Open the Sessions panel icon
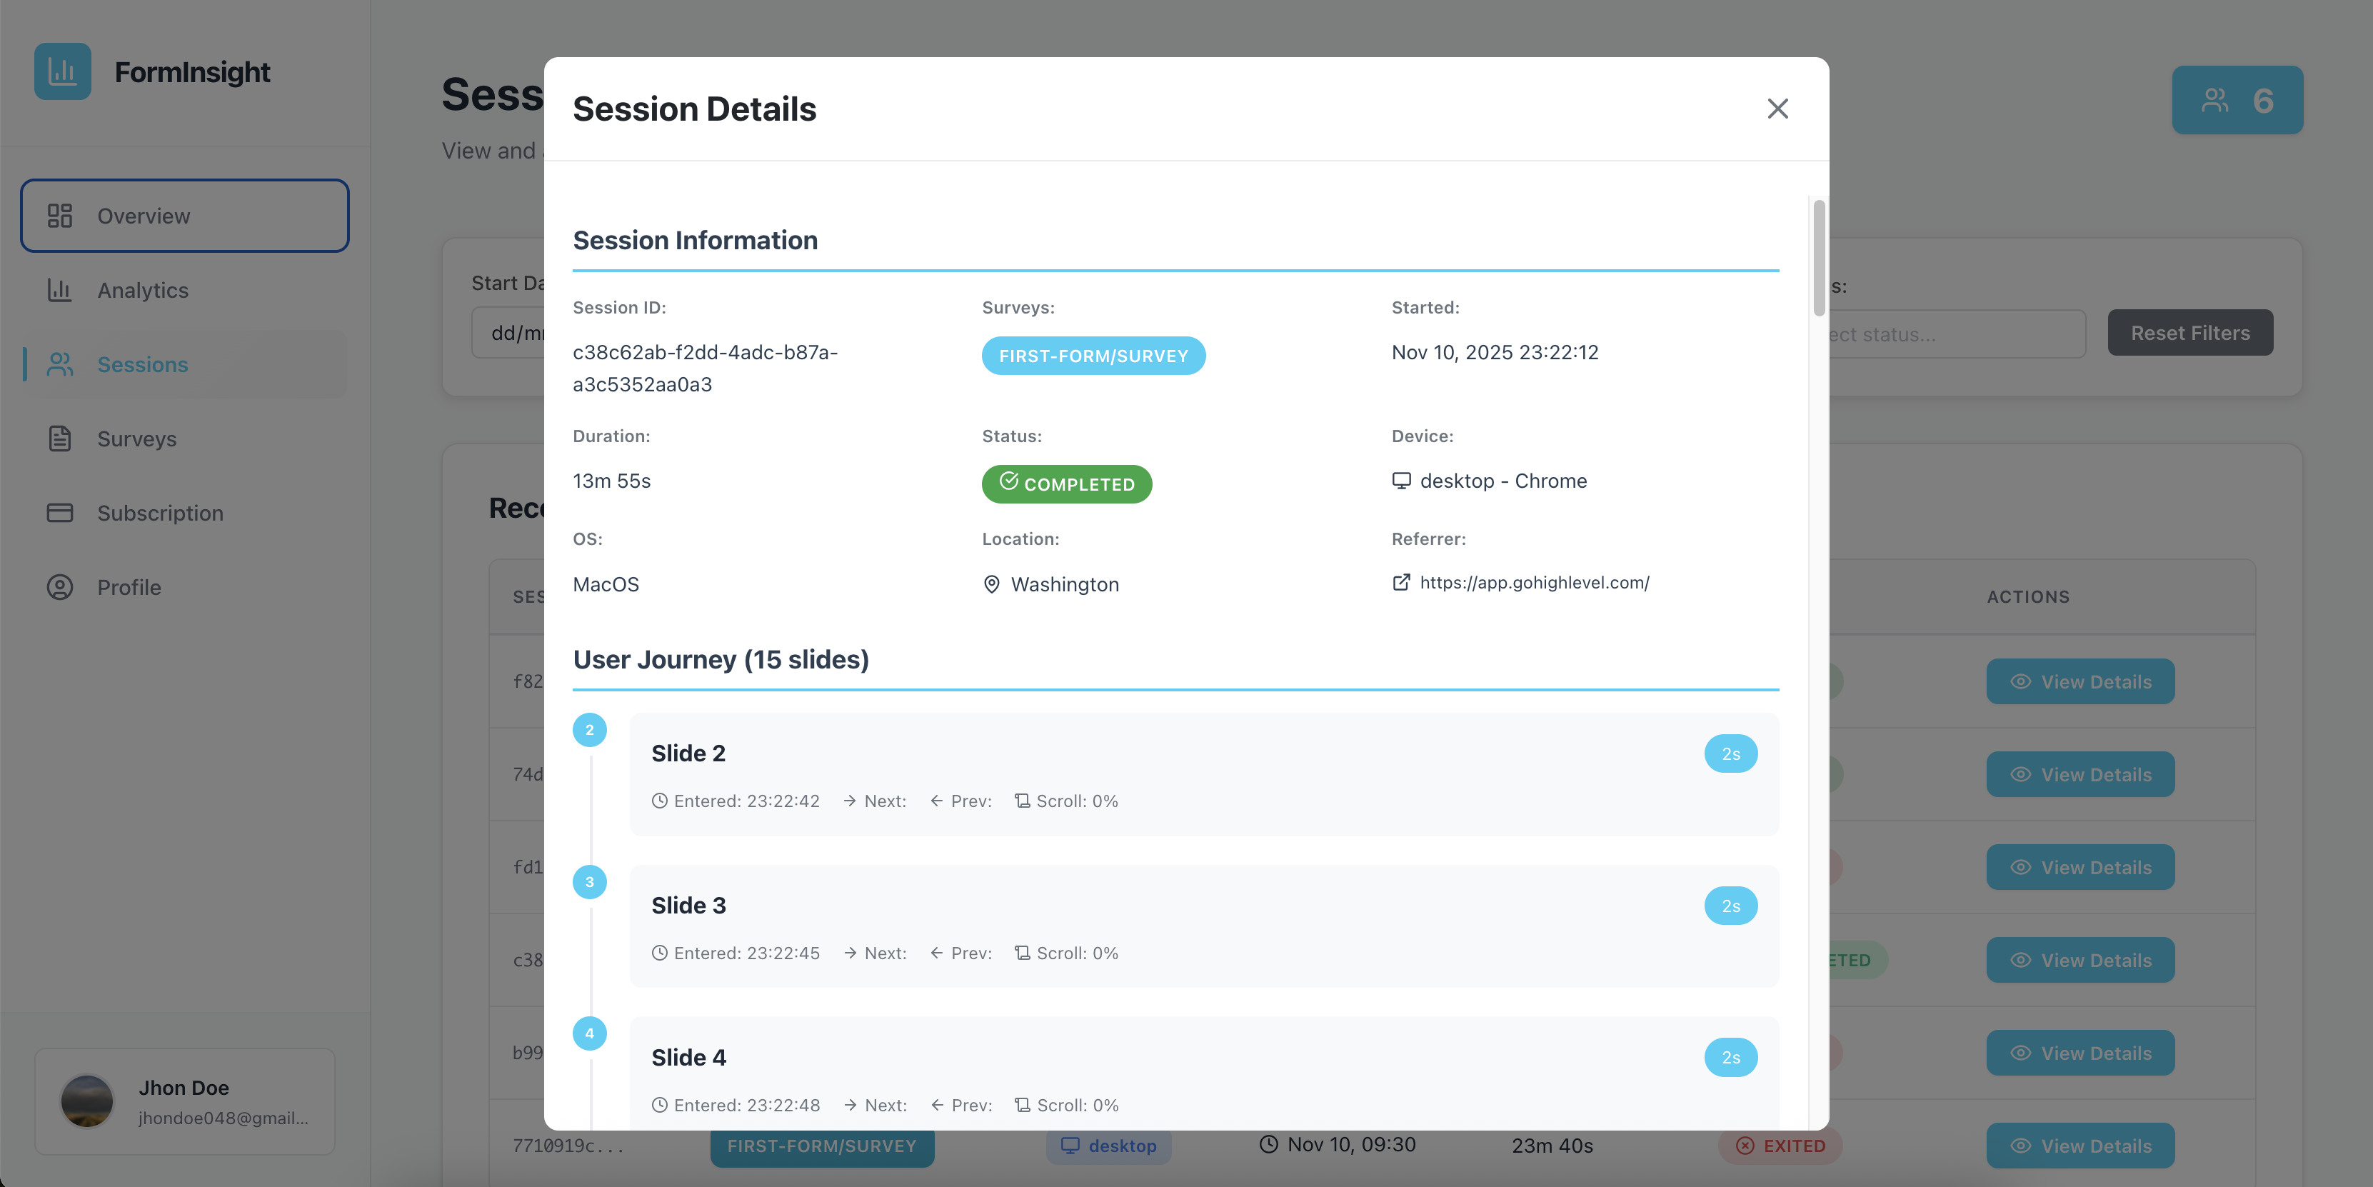Image resolution: width=2373 pixels, height=1187 pixels. click(60, 364)
